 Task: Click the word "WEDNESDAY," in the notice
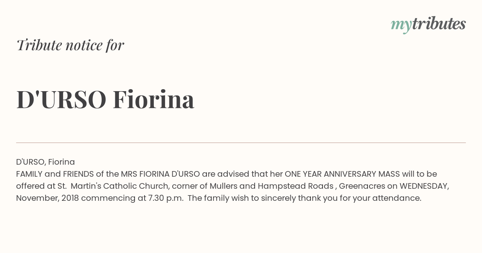coord(425,186)
